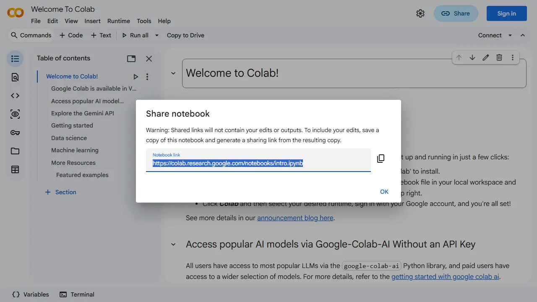Screen dimensions: 537x302
Task: Open the Table of contents sidebar icon
Action: pos(15,59)
